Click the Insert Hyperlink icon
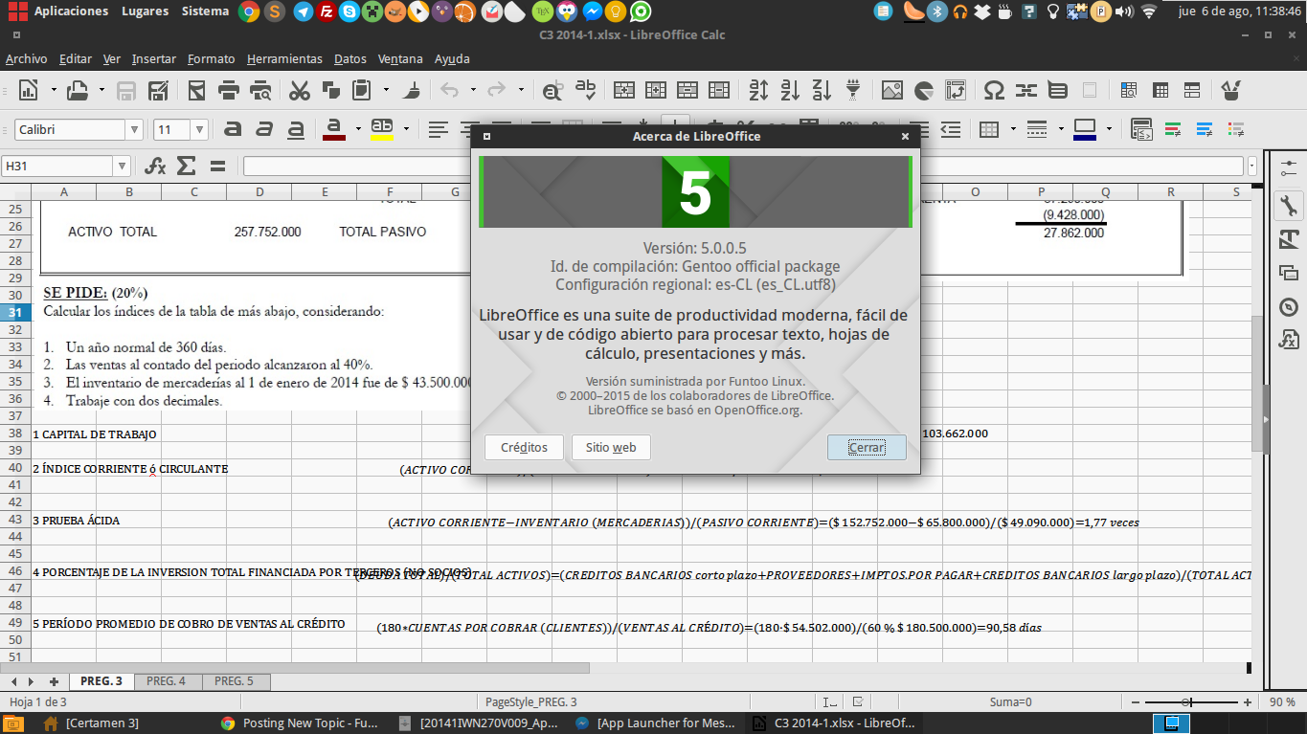This screenshot has height=734, width=1307. [x=1026, y=91]
